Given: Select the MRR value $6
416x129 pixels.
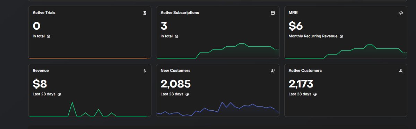Looking at the screenshot, I should click(x=296, y=26).
